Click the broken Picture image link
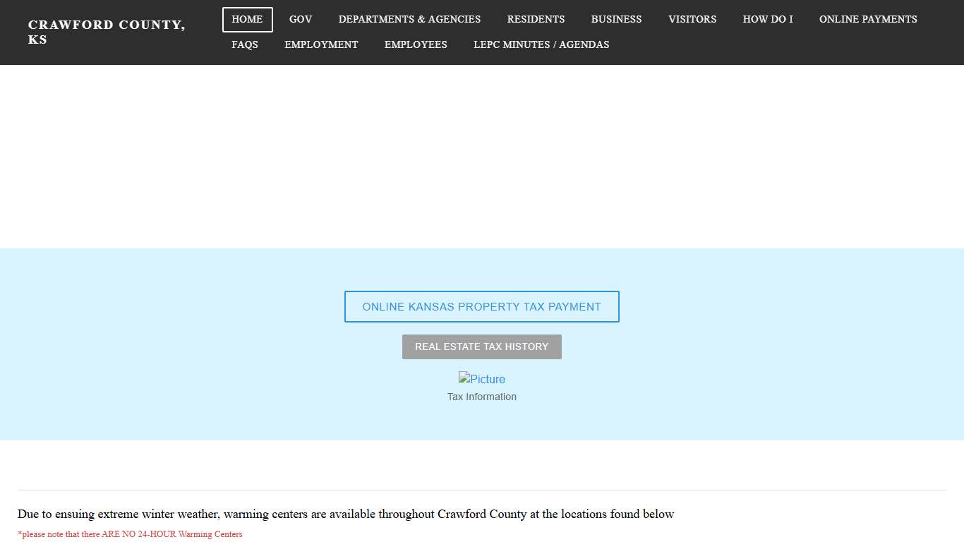 pos(482,379)
